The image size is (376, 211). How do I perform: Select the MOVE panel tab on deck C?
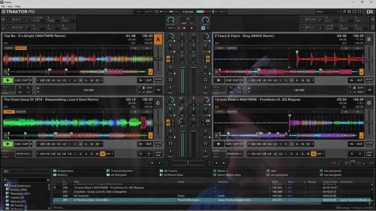coord(6,151)
